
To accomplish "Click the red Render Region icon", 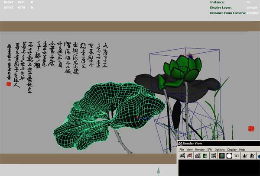I will (x=189, y=156).
